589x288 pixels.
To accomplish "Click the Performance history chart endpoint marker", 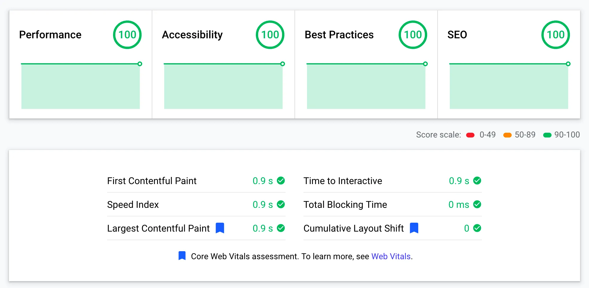I will point(140,64).
